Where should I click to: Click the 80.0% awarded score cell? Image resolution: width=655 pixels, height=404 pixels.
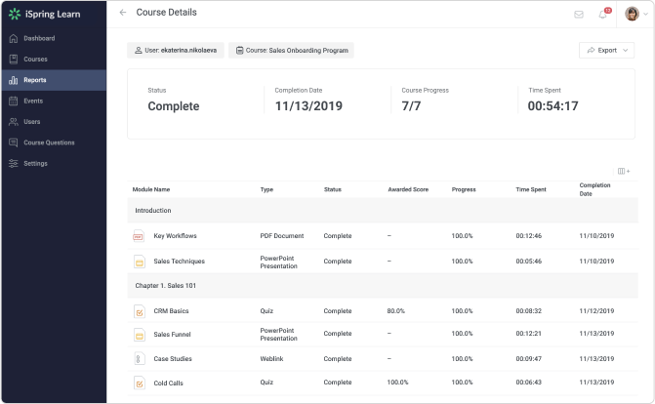point(396,311)
